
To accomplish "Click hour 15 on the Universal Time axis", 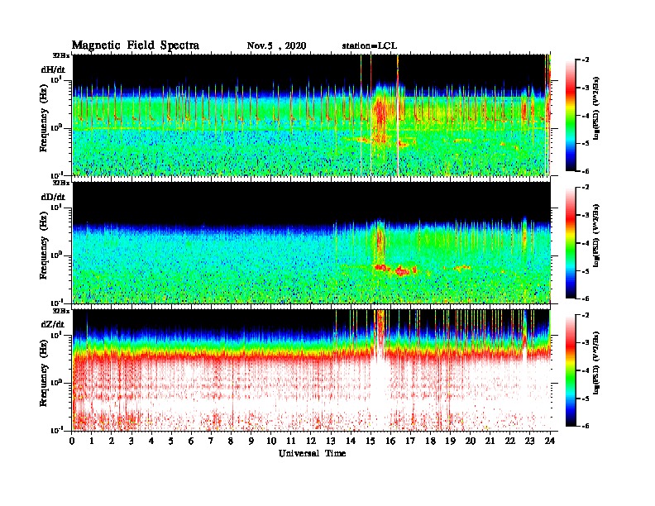I will [x=371, y=441].
